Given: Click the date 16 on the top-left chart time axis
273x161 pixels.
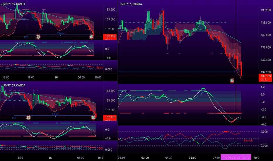Looking at the screenshot, I should [56, 78].
